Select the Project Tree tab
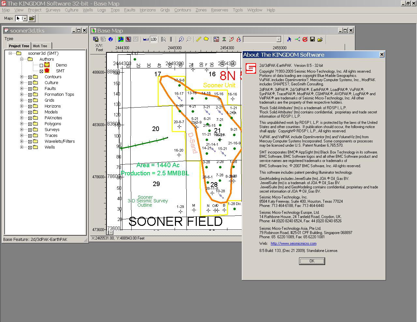Image resolution: width=417 pixels, height=322 pixels. [x=19, y=46]
